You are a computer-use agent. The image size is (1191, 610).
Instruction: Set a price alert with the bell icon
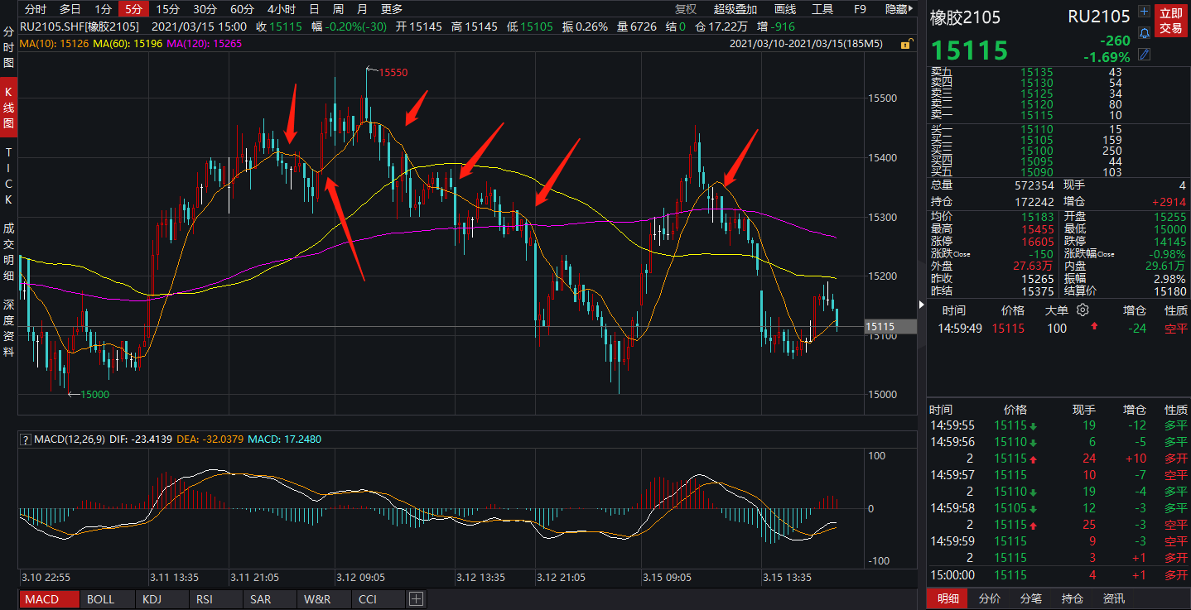pos(1145,33)
